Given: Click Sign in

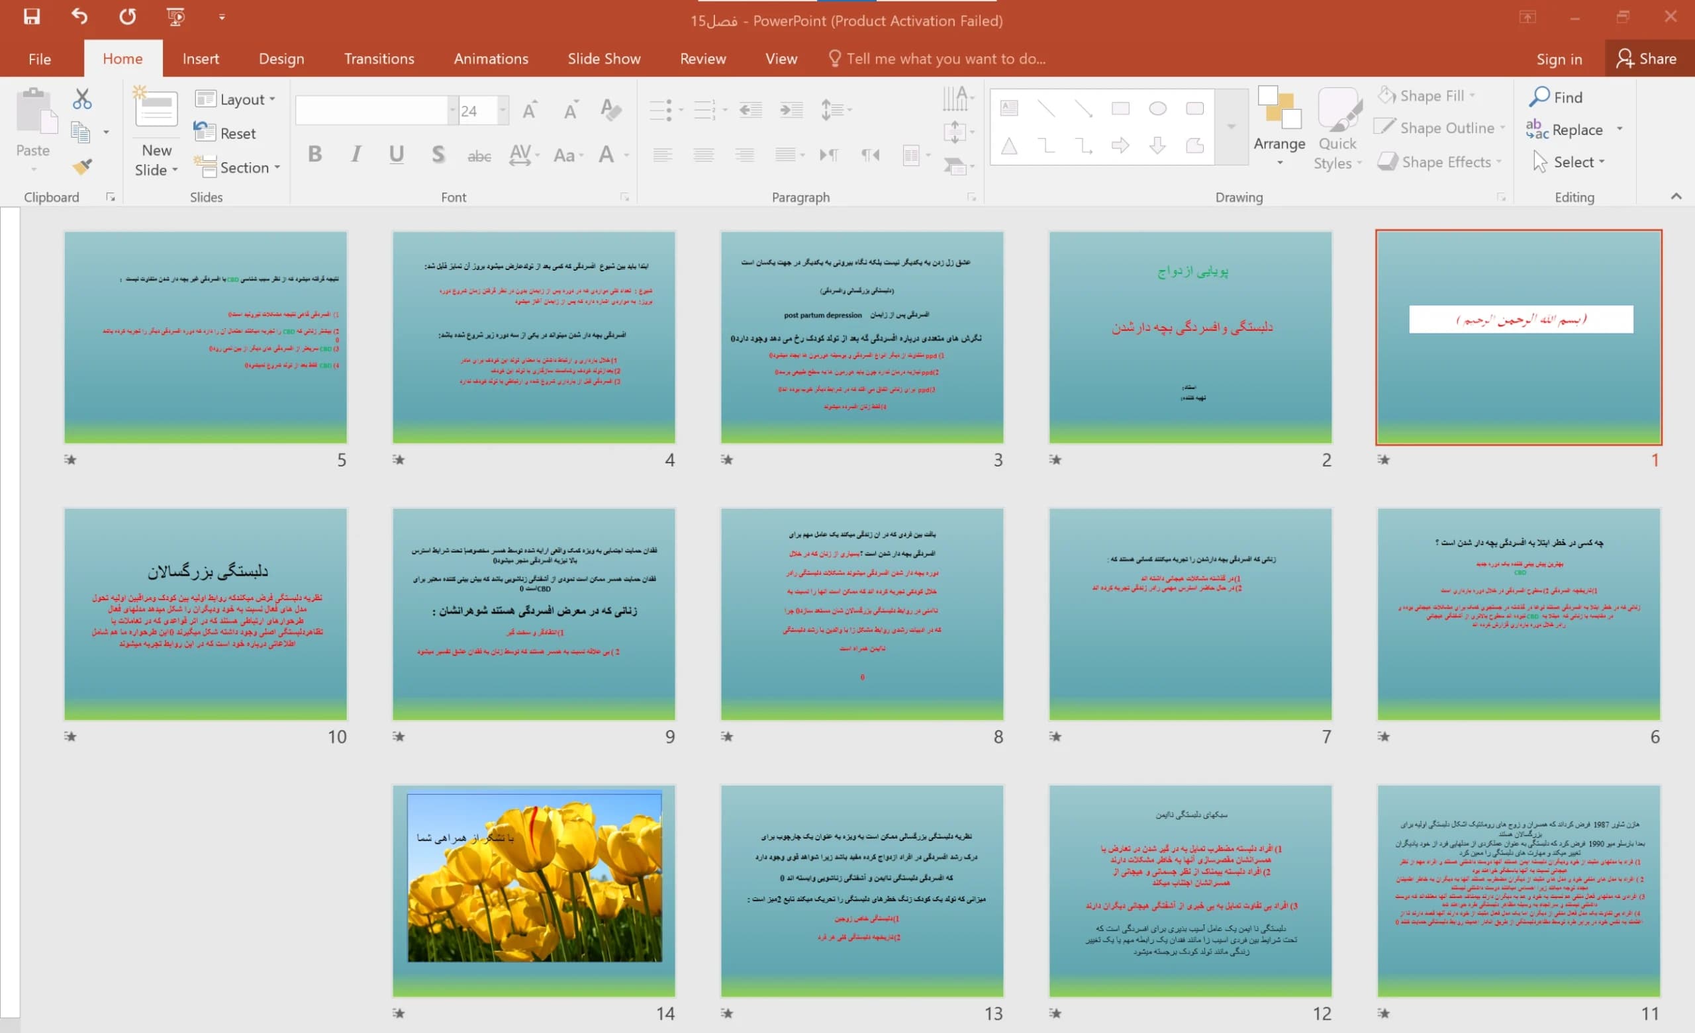Looking at the screenshot, I should pyautogui.click(x=1559, y=59).
